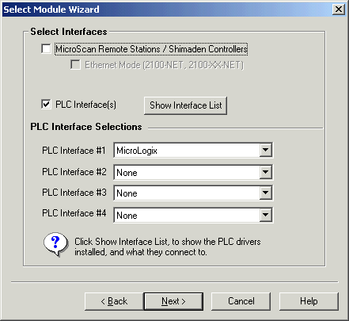Screen dimensions: 349x321
Task: Go to the Next wizard page
Action: (173, 301)
